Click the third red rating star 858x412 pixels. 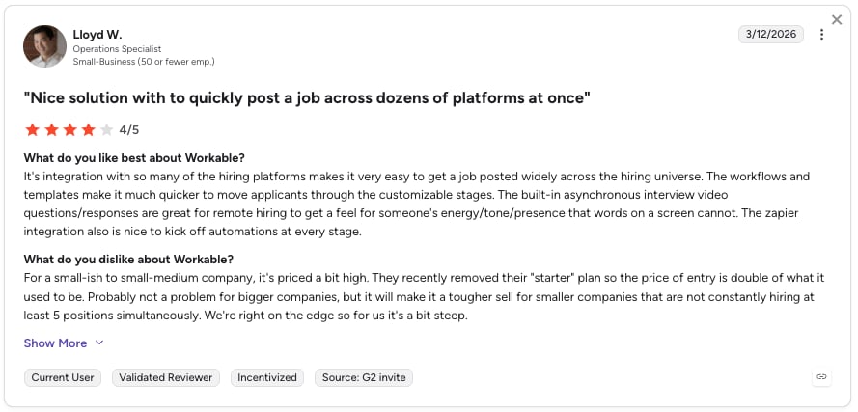69,129
